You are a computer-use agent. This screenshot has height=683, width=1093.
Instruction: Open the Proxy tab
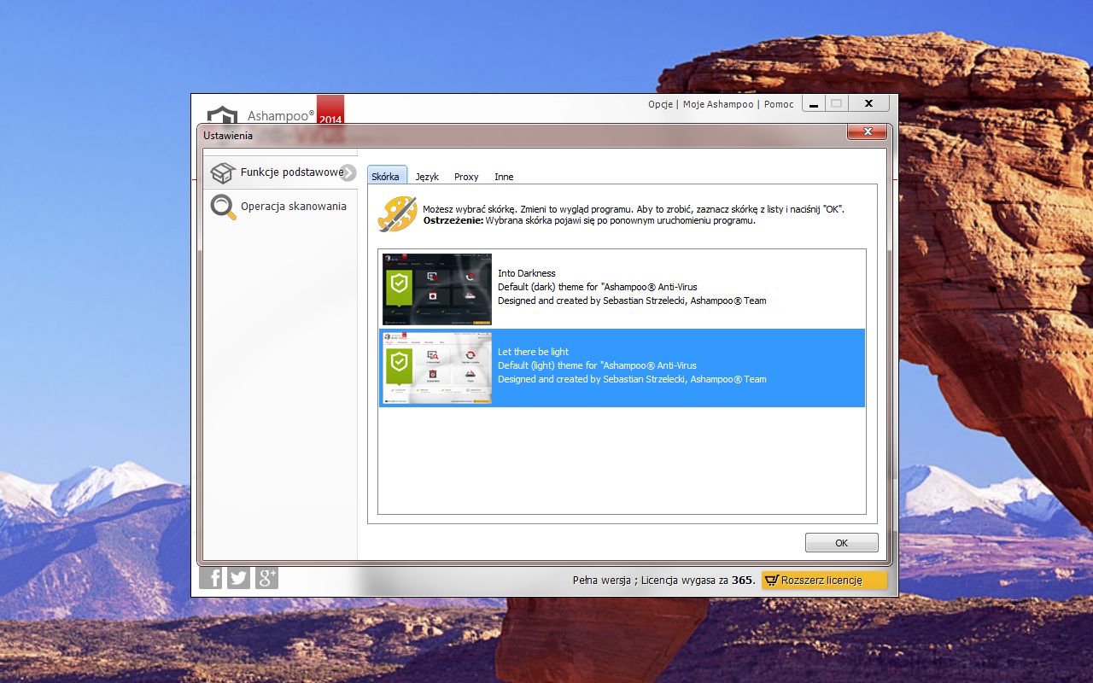[466, 177]
